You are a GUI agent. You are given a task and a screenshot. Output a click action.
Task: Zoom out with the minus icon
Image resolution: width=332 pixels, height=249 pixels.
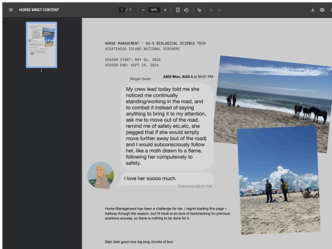click(143, 10)
